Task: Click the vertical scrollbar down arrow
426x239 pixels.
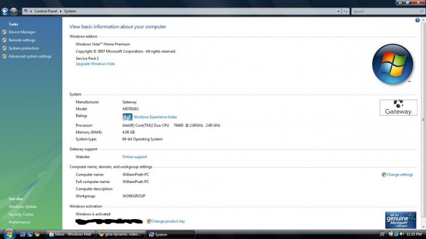Action: point(424,227)
